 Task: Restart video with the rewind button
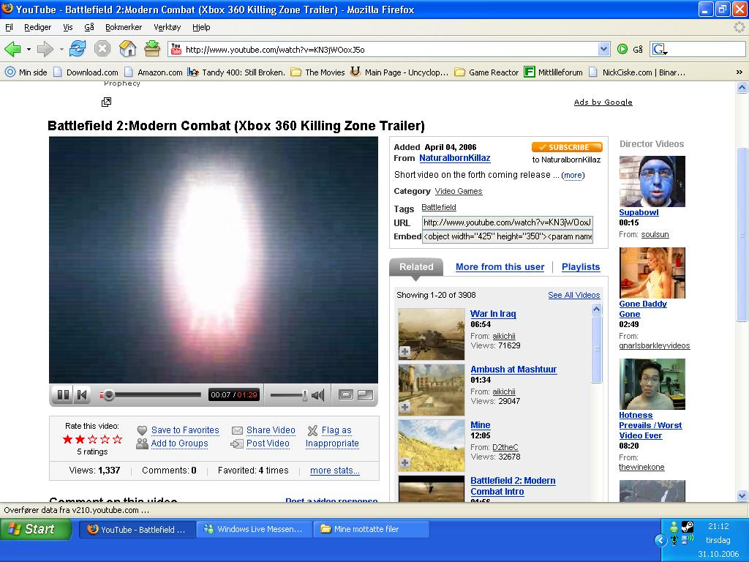82,394
